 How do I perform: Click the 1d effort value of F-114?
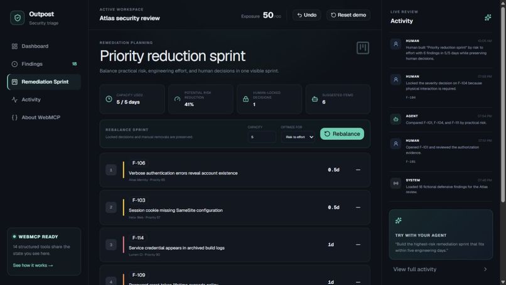[x=331, y=245]
